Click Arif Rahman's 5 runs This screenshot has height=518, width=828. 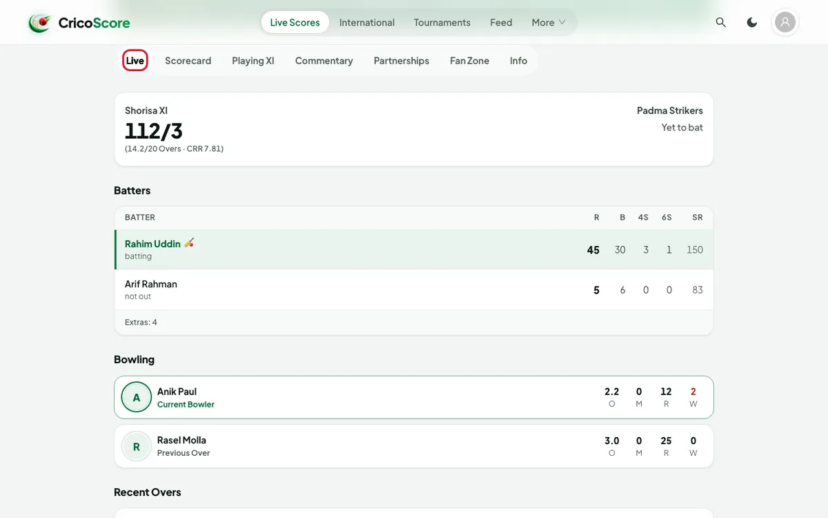(x=597, y=290)
